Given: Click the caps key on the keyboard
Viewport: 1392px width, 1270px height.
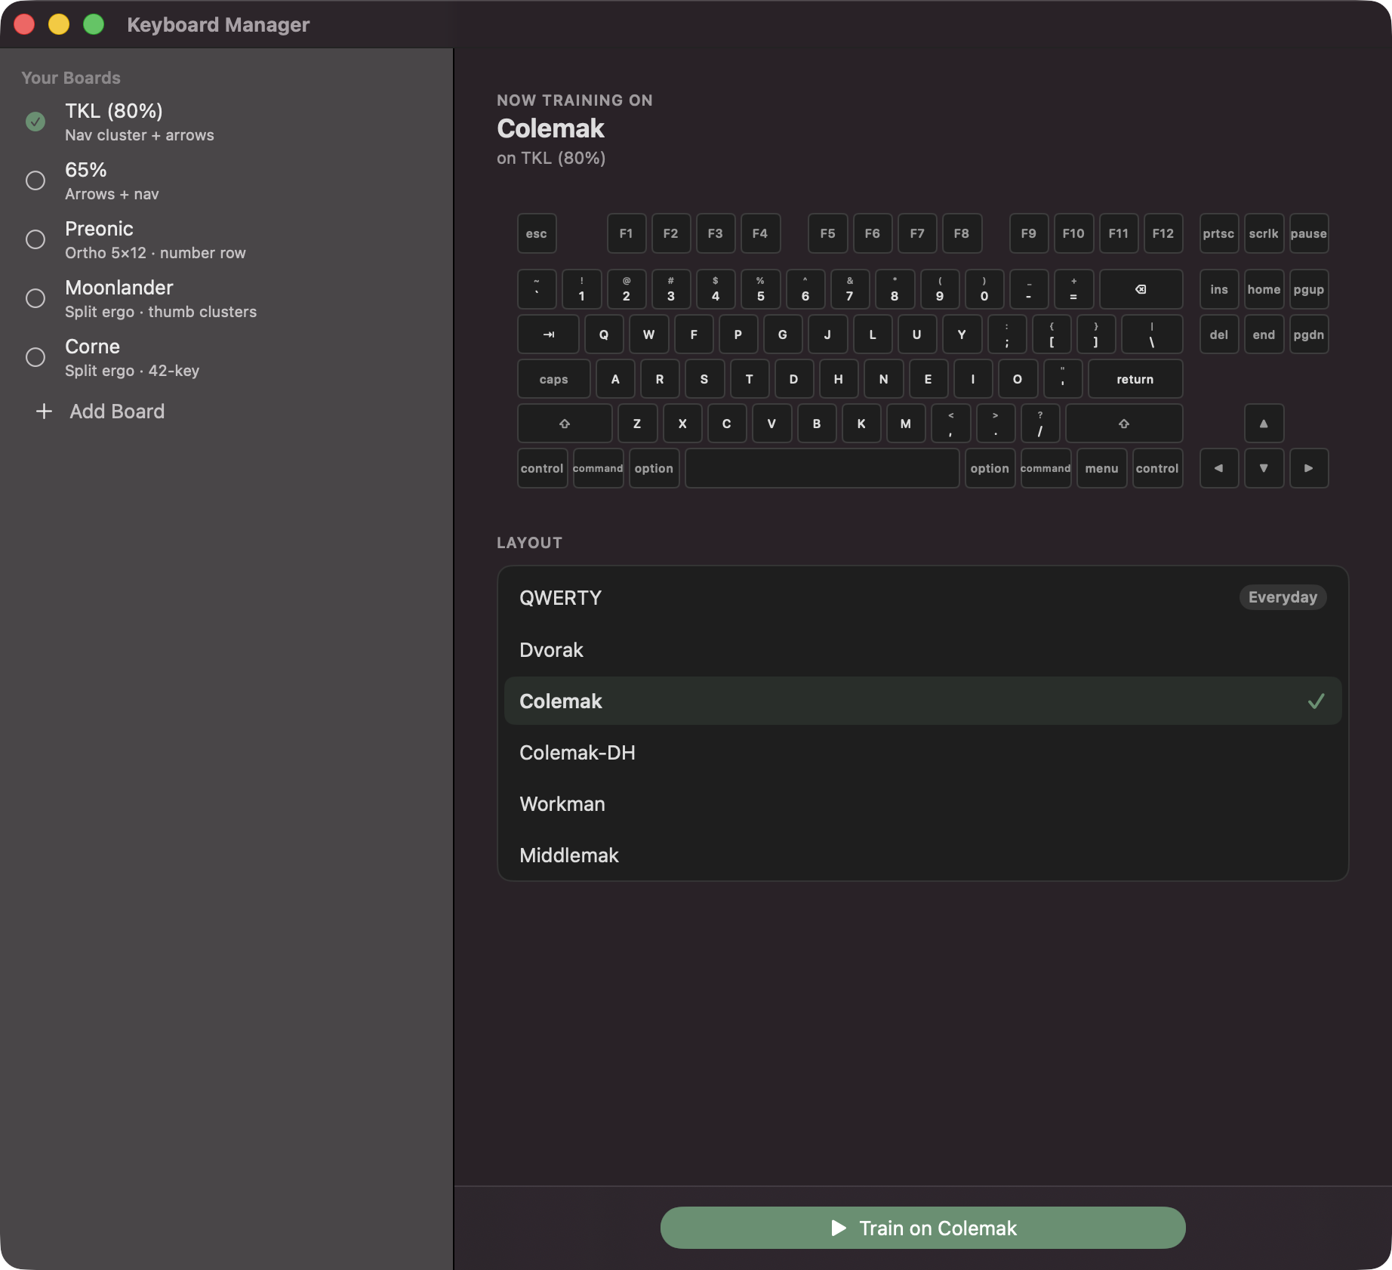Looking at the screenshot, I should [554, 379].
